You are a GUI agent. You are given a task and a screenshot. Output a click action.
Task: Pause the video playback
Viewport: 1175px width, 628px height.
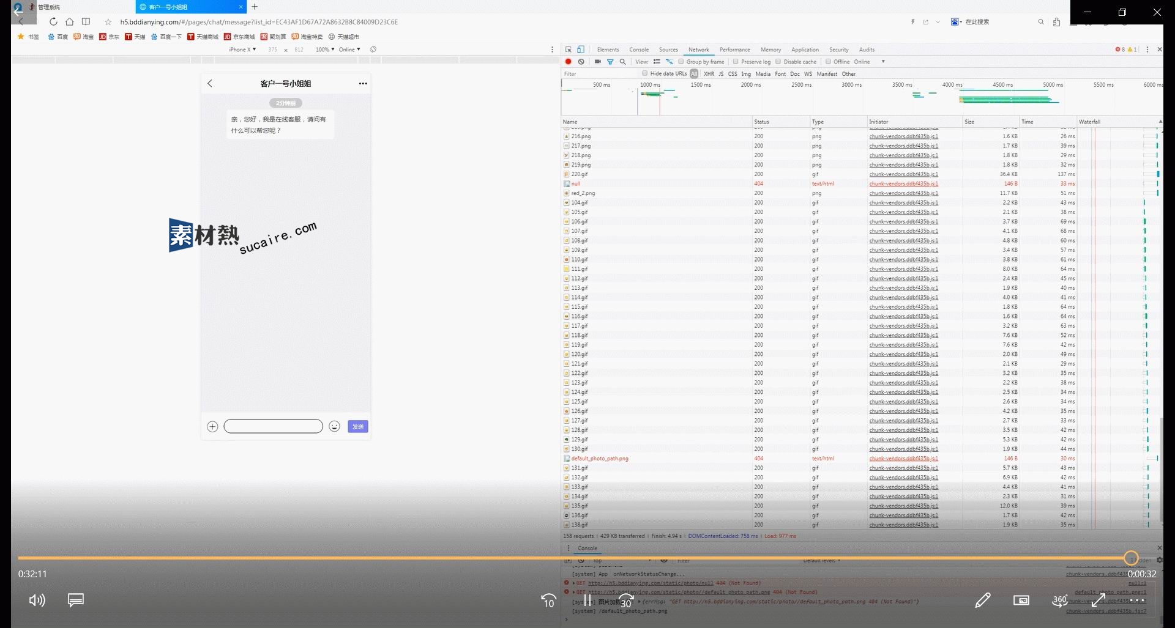[587, 600]
